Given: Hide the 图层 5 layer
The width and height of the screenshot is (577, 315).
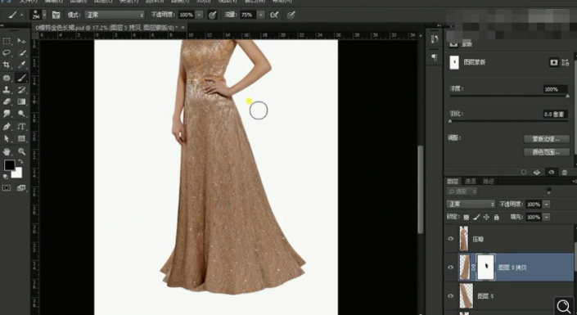Looking at the screenshot, I should [451, 296].
